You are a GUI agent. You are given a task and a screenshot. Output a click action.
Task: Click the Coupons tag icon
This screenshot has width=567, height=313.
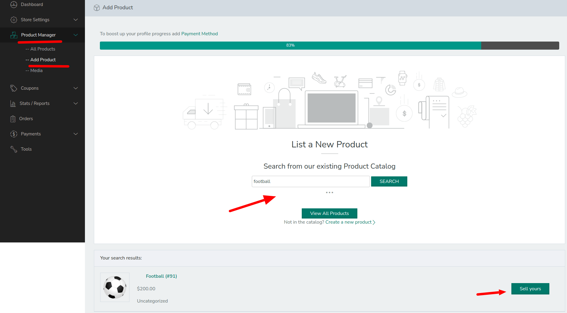coord(14,88)
